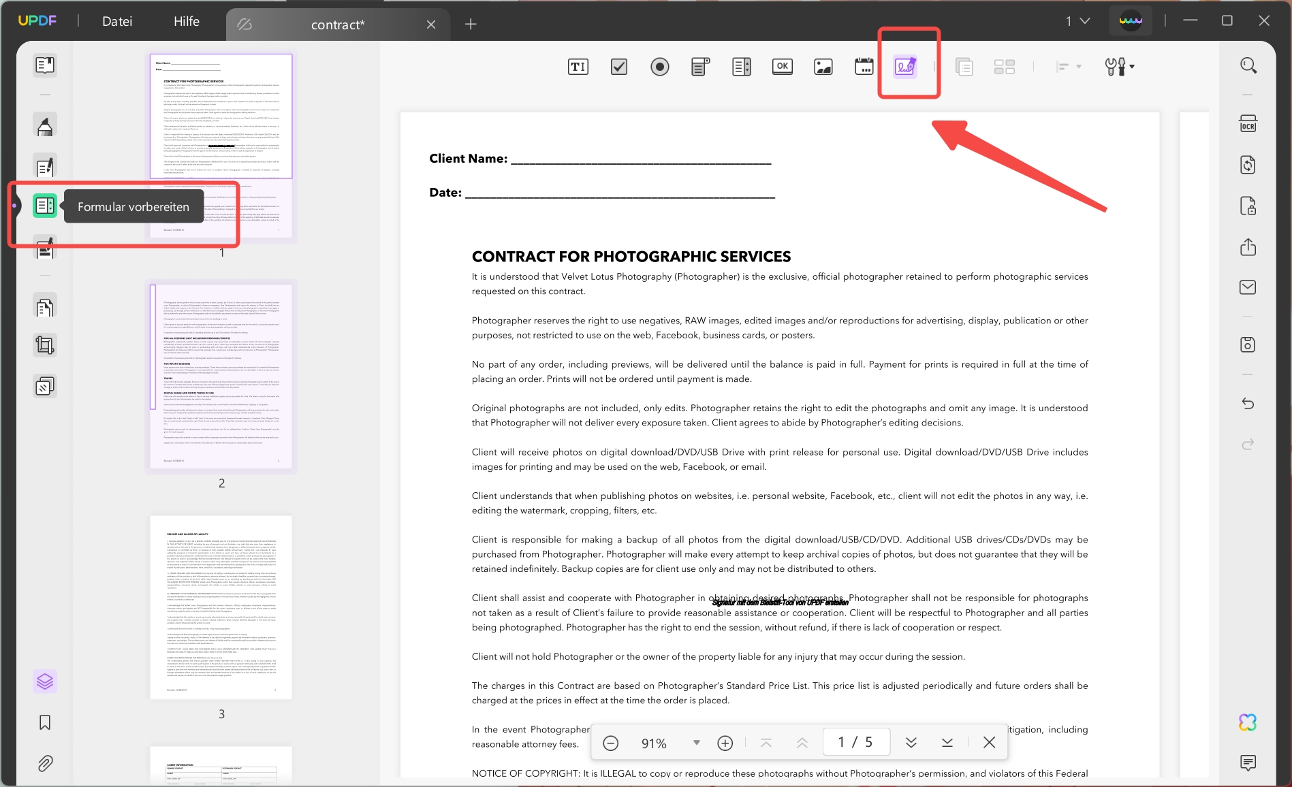
Task: Open the form tools wrench dropdown
Action: coord(1119,67)
